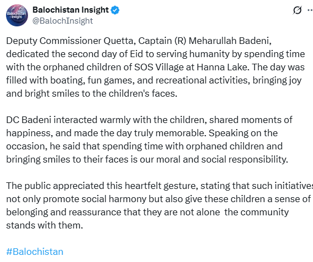
Task: Click the paragraph beginning 'Deputy Commissioner Quetta'
Action: [x=156, y=67]
